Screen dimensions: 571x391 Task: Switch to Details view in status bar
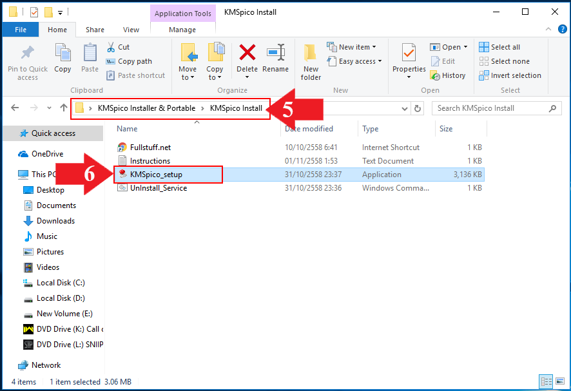(x=546, y=381)
